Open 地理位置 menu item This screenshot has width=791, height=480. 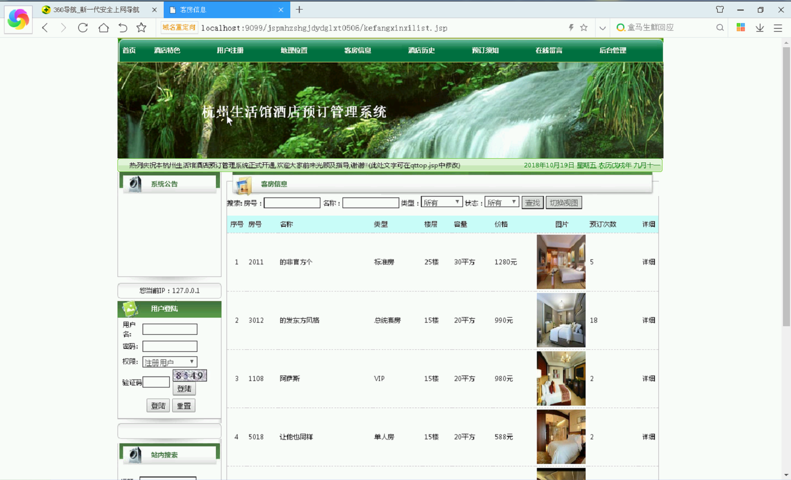(294, 50)
